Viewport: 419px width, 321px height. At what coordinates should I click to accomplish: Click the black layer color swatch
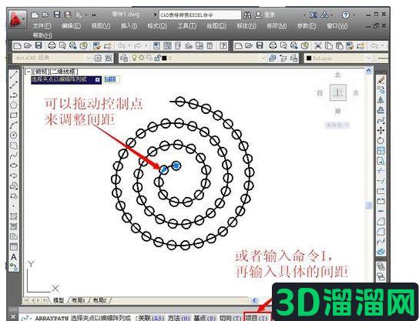pos(164,58)
